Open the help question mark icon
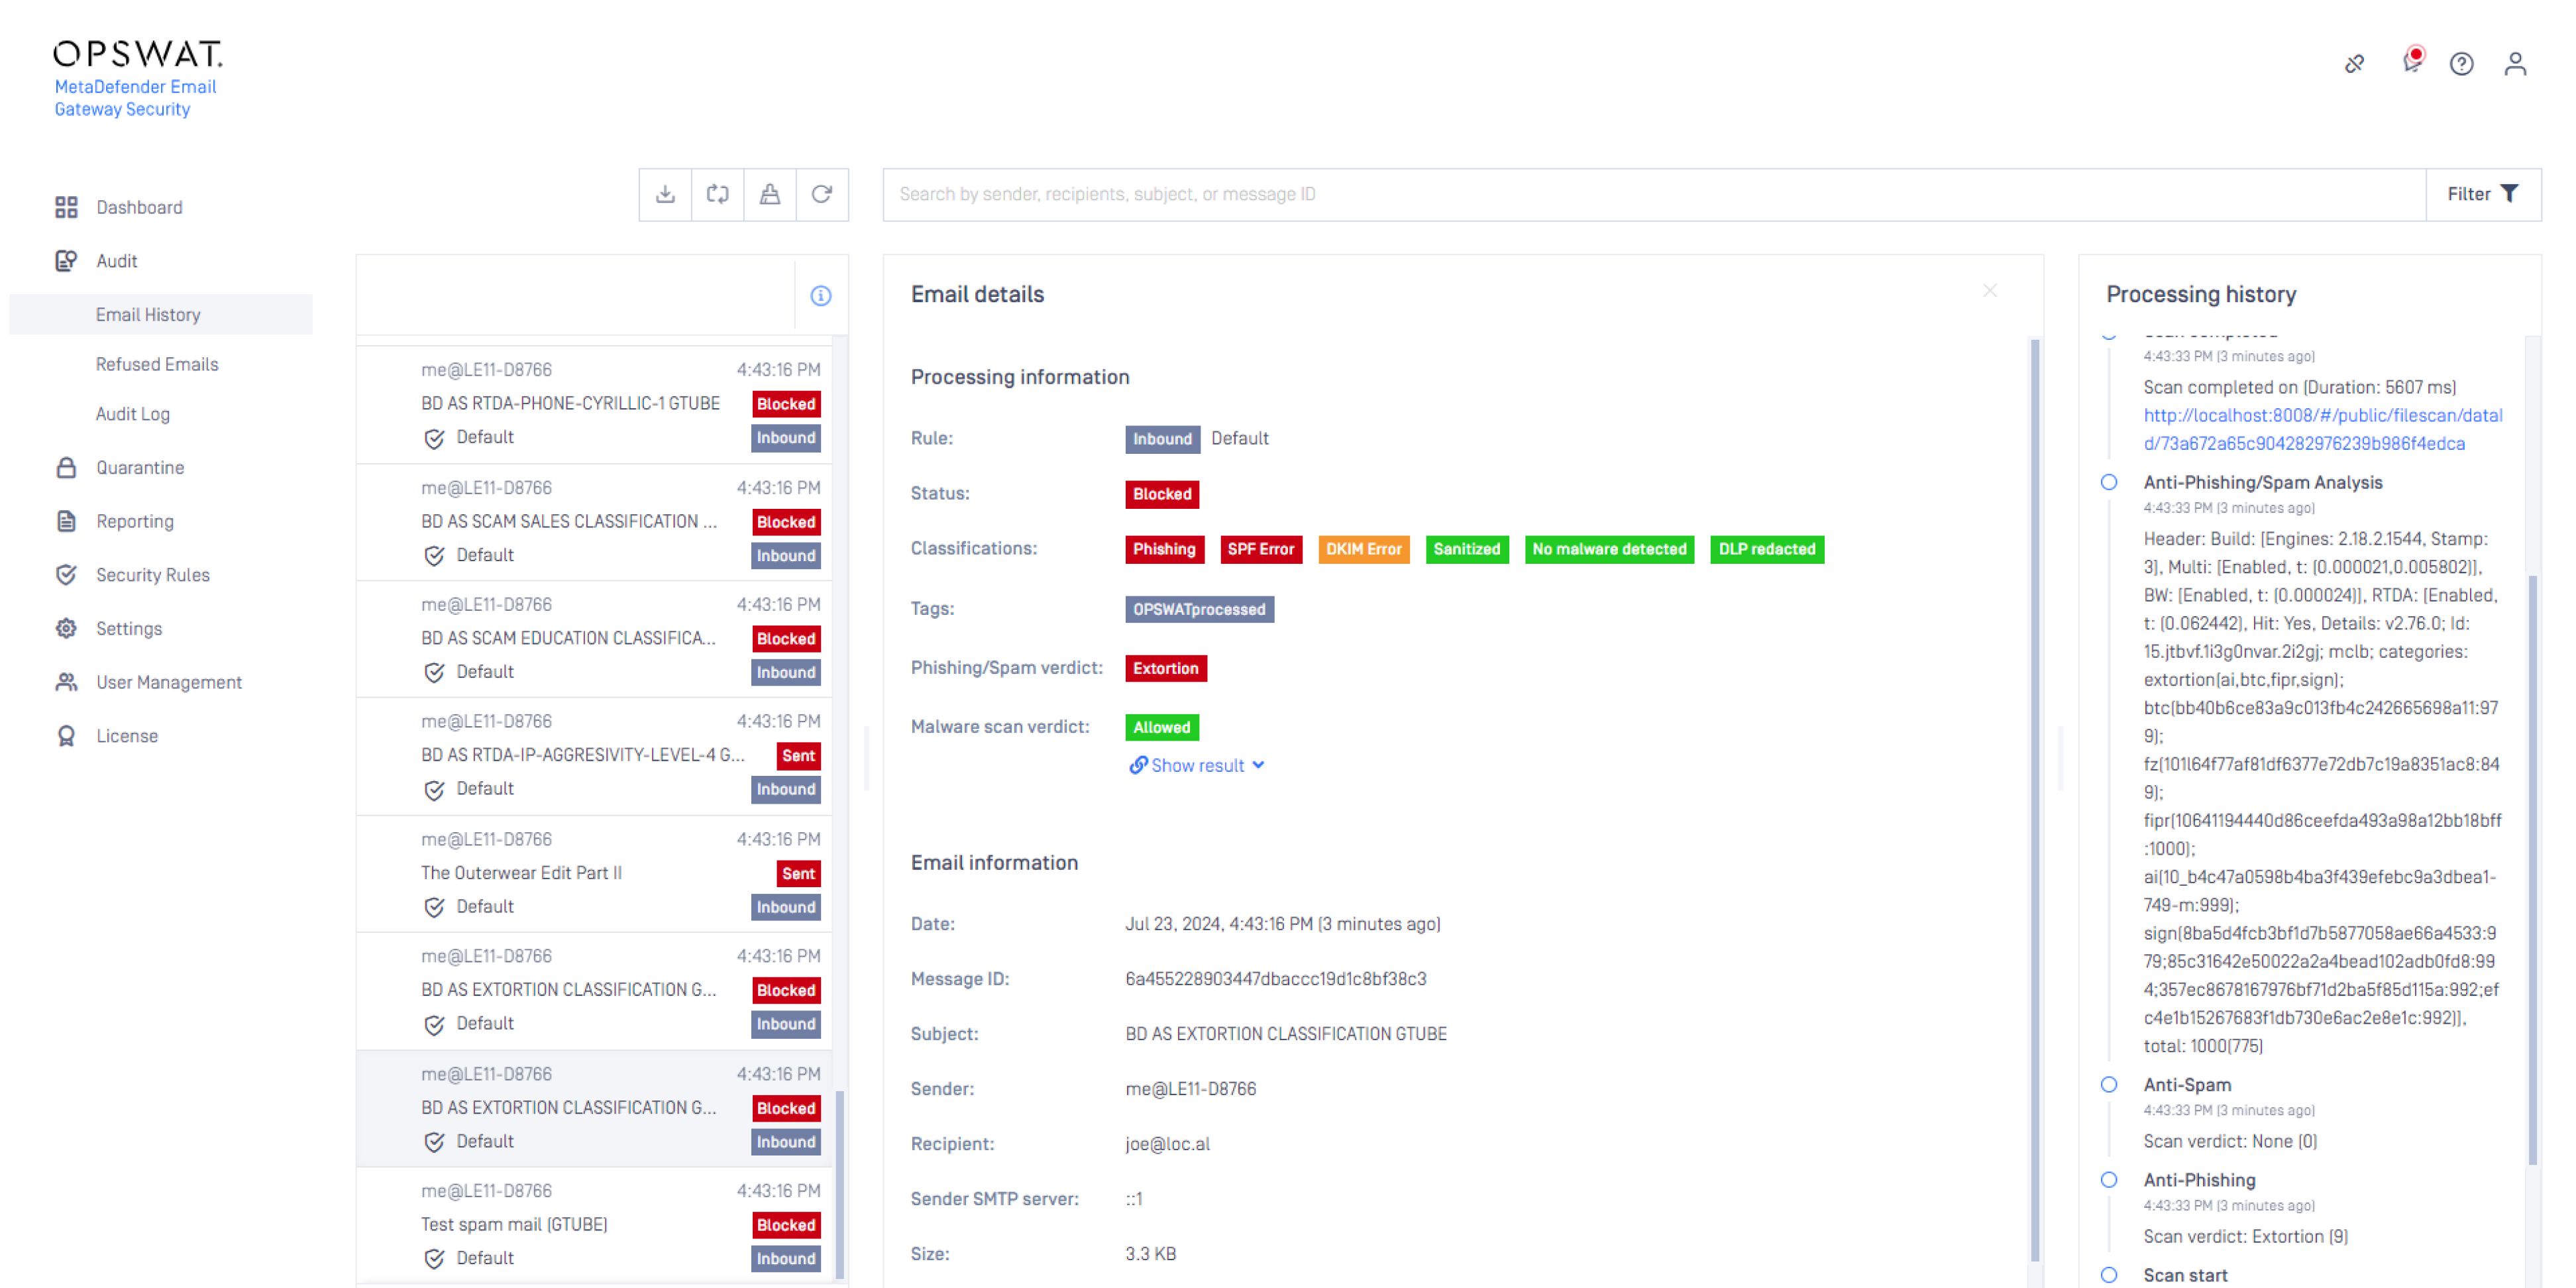 coord(2461,64)
